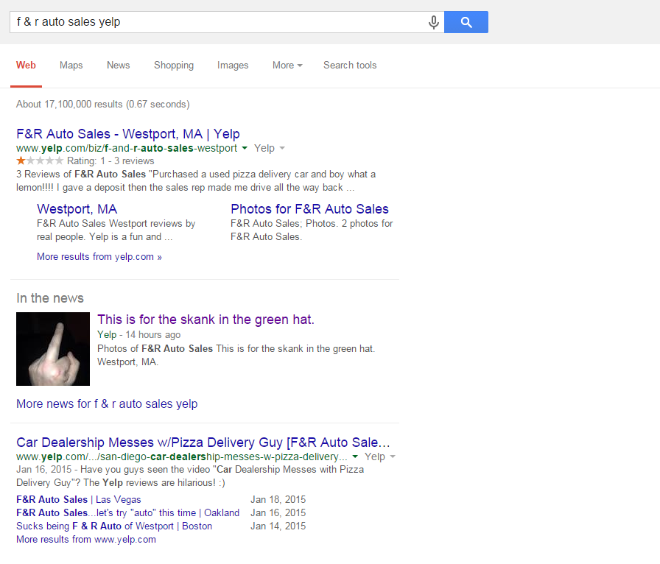Open the News tab

tap(119, 66)
